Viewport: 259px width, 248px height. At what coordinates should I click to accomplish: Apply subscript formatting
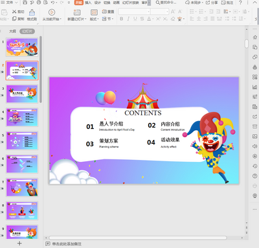(x=165, y=19)
